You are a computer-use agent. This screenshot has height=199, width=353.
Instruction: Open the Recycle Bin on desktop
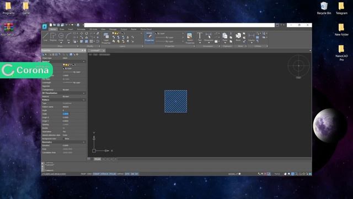[324, 9]
